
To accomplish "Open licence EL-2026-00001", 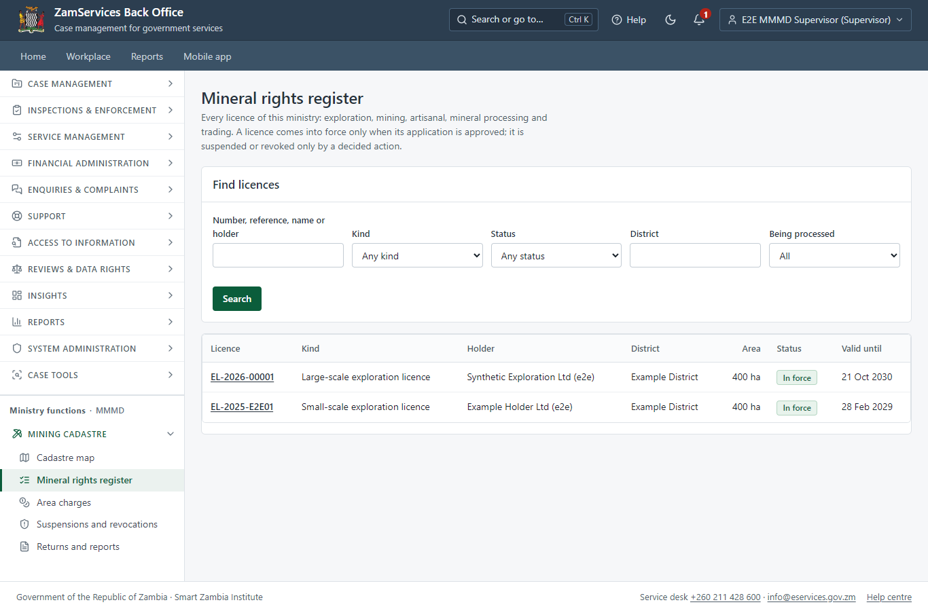I will [x=243, y=377].
